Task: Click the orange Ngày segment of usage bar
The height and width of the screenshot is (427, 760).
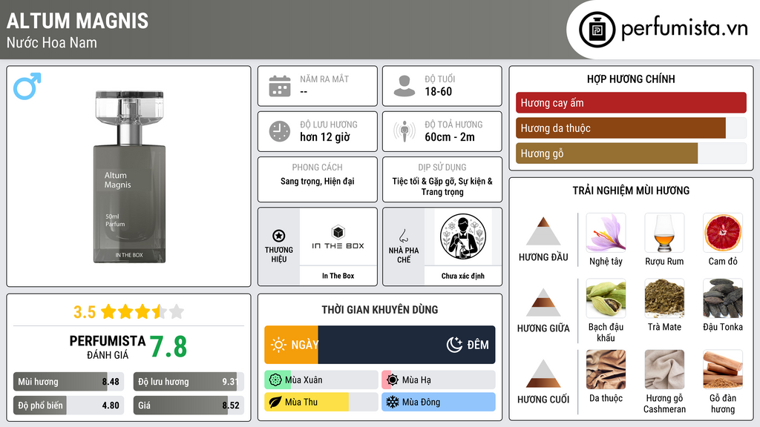Action: (291, 345)
